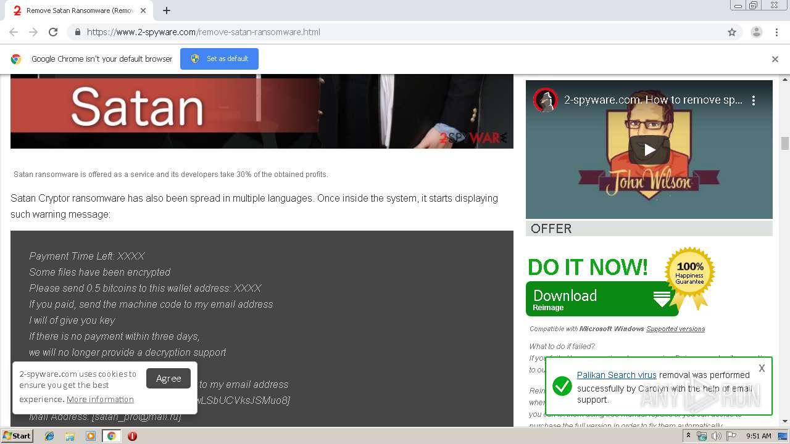Open Chrome's three-dot menu
Image resolution: width=790 pixels, height=444 pixels.
tap(776, 32)
